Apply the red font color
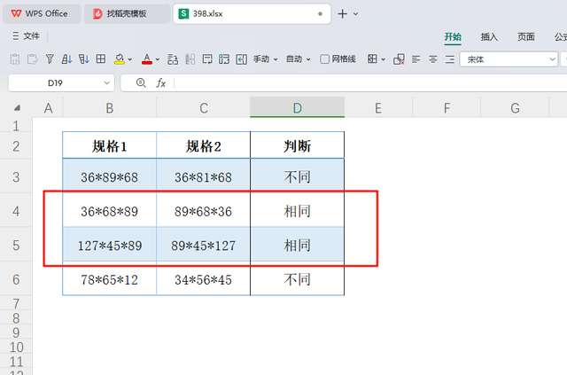The width and height of the screenshot is (567, 375). pyautogui.click(x=146, y=59)
